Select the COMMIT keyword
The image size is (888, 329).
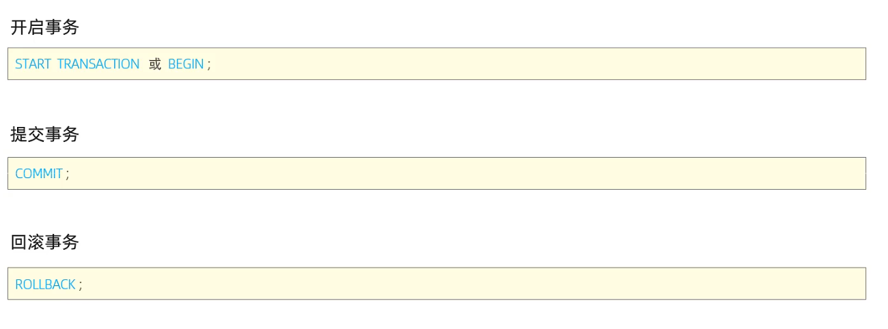39,174
